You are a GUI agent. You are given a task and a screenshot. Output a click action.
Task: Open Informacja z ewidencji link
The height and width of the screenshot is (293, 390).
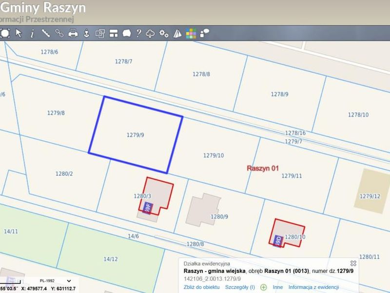(x=313, y=287)
